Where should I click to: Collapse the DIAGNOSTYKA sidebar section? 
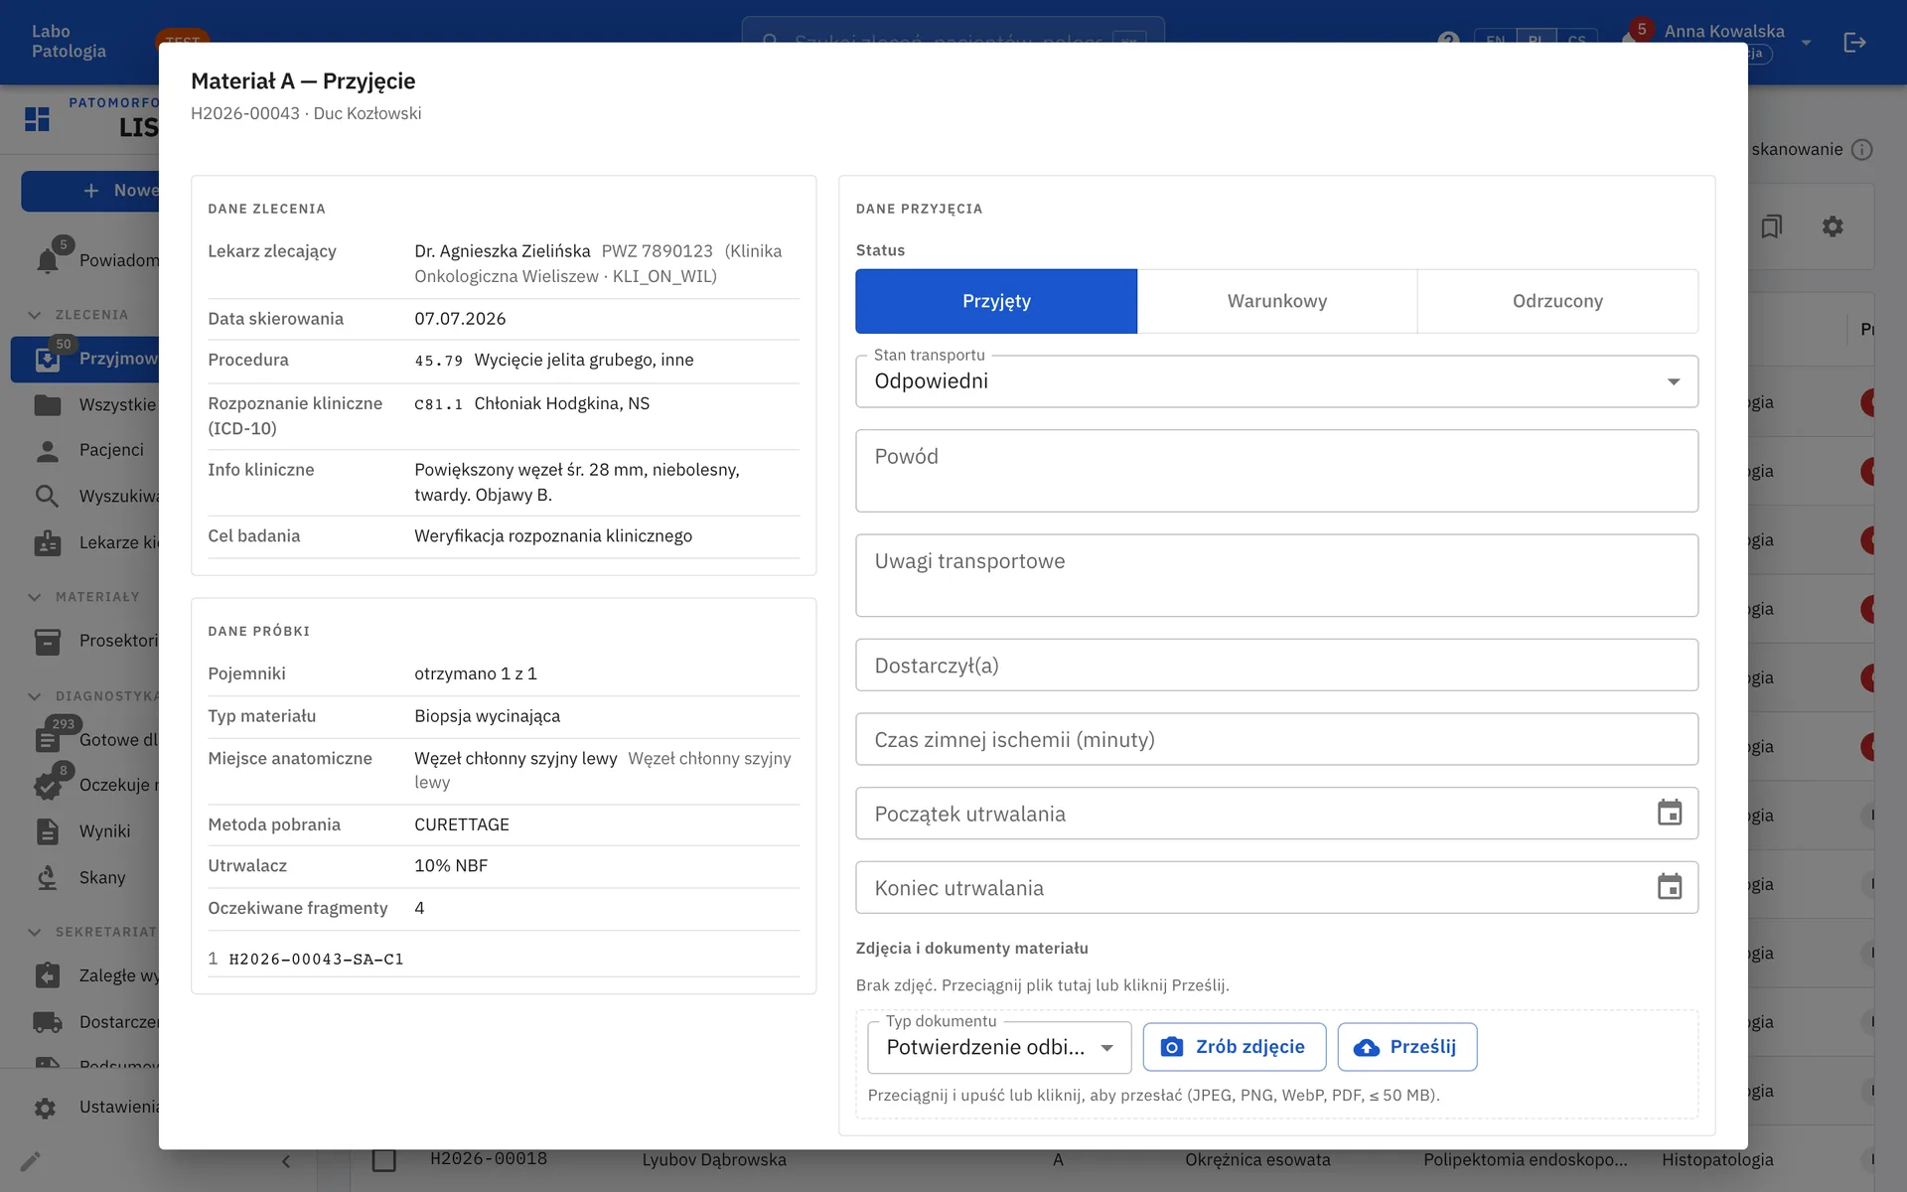(x=35, y=696)
